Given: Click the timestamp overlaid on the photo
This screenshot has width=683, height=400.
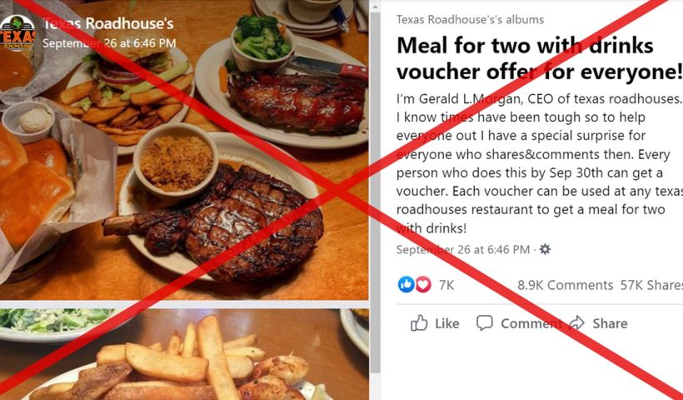Looking at the screenshot, I should point(109,43).
